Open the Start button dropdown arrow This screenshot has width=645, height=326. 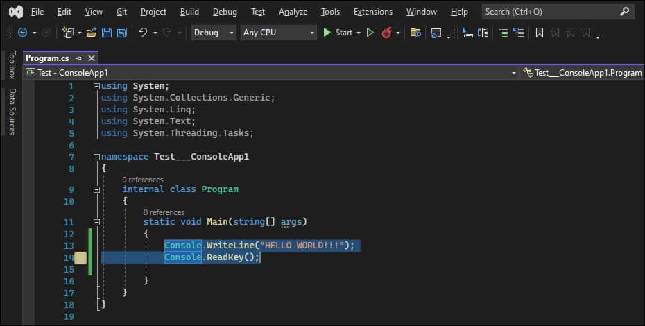point(359,33)
